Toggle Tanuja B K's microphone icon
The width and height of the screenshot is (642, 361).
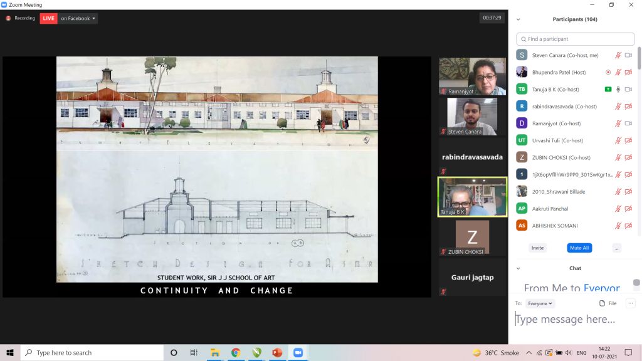(x=618, y=89)
